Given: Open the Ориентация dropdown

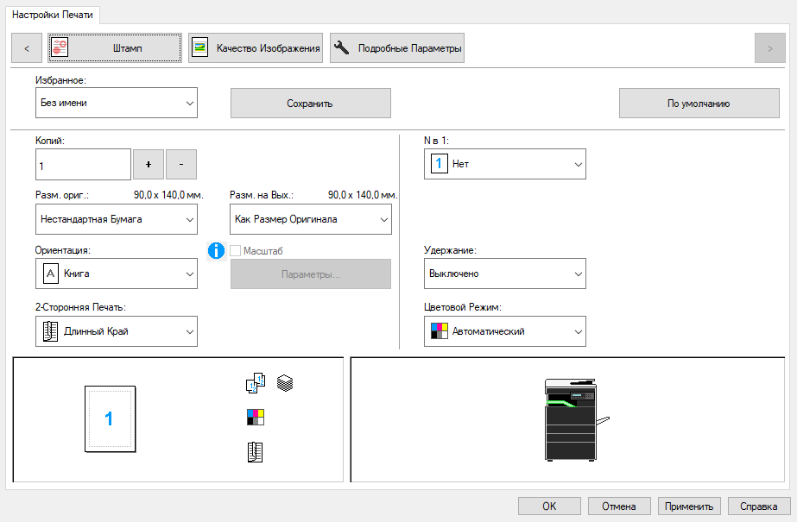Looking at the screenshot, I should (x=117, y=274).
